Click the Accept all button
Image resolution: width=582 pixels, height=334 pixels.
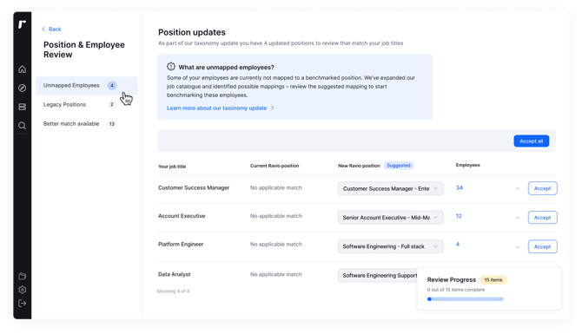(531, 141)
